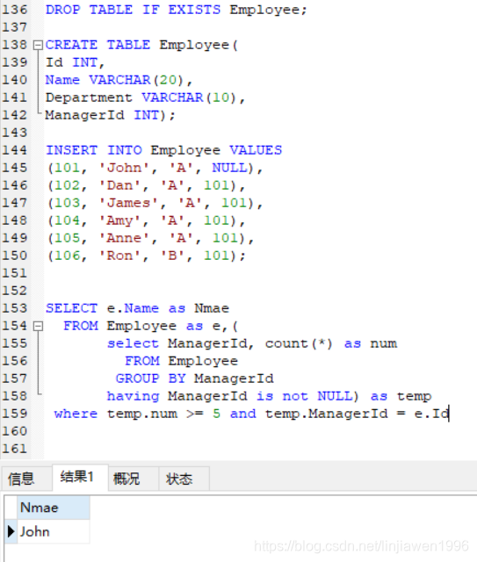Click the row with 'Anne' values

151,238
